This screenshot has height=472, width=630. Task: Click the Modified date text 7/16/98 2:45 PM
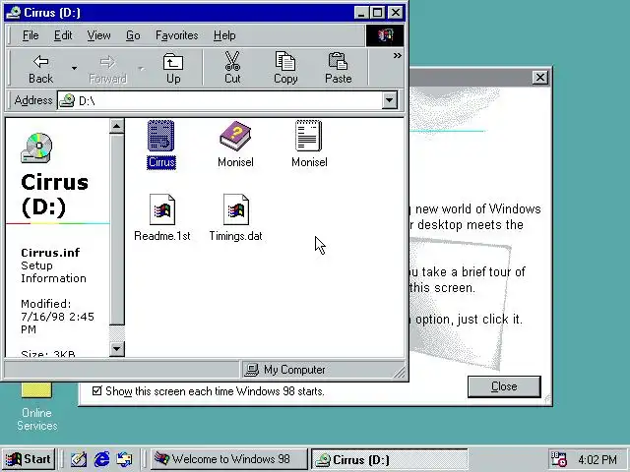pyautogui.click(x=57, y=323)
